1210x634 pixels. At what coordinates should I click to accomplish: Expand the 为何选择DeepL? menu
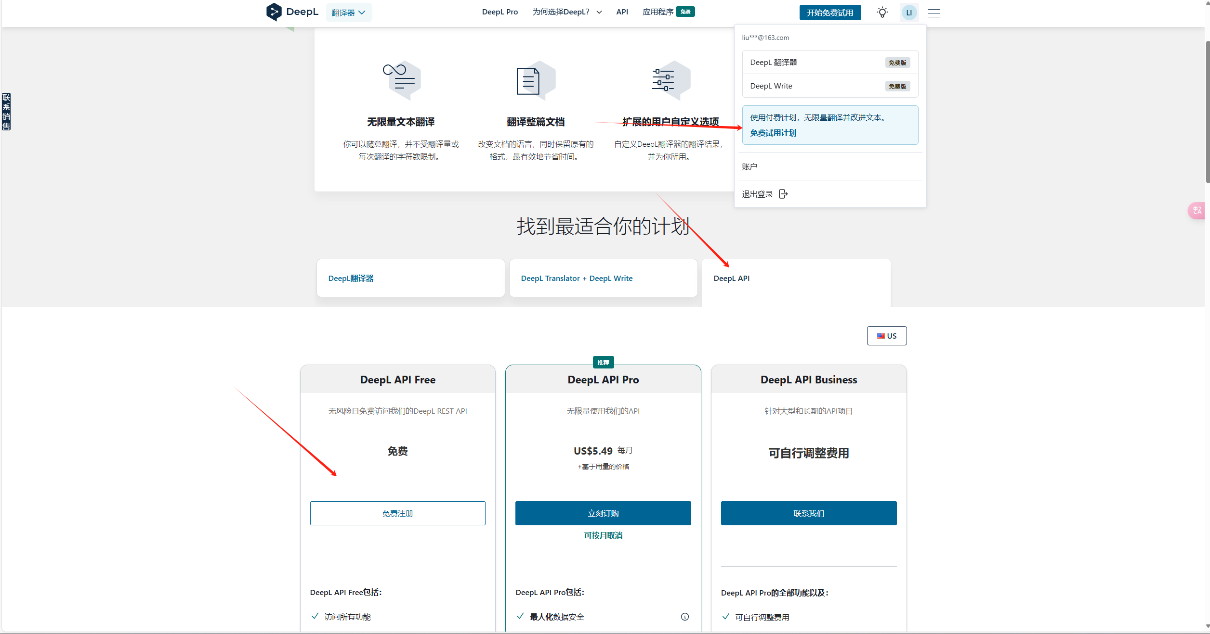click(567, 12)
